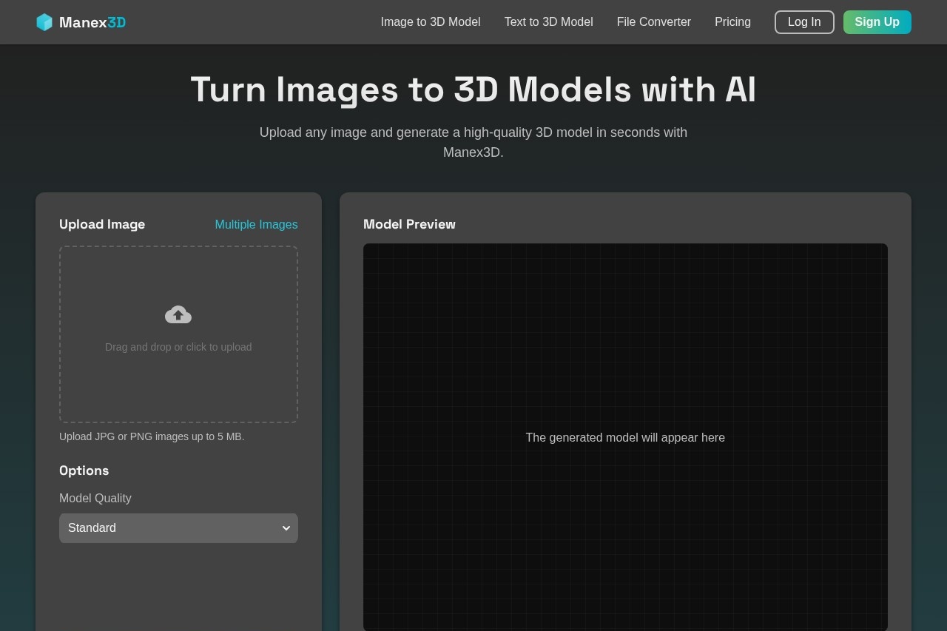Click the Log In button

804,22
